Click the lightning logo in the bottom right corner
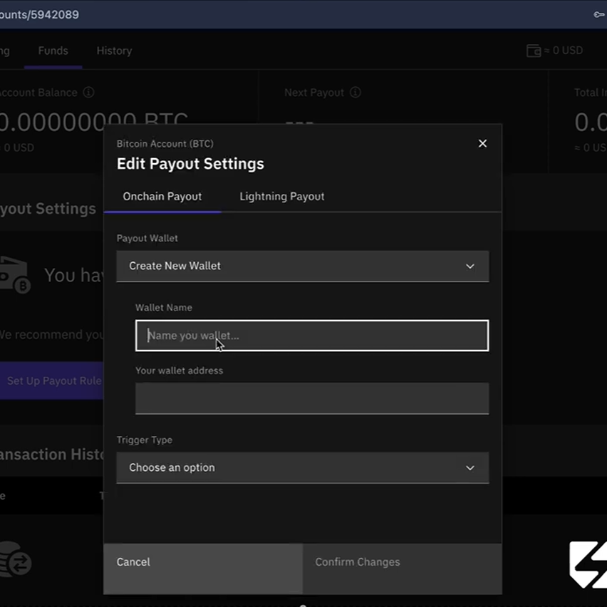 point(588,564)
